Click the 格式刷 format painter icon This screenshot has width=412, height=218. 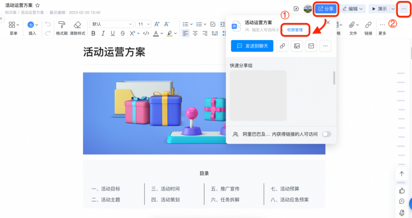61,25
